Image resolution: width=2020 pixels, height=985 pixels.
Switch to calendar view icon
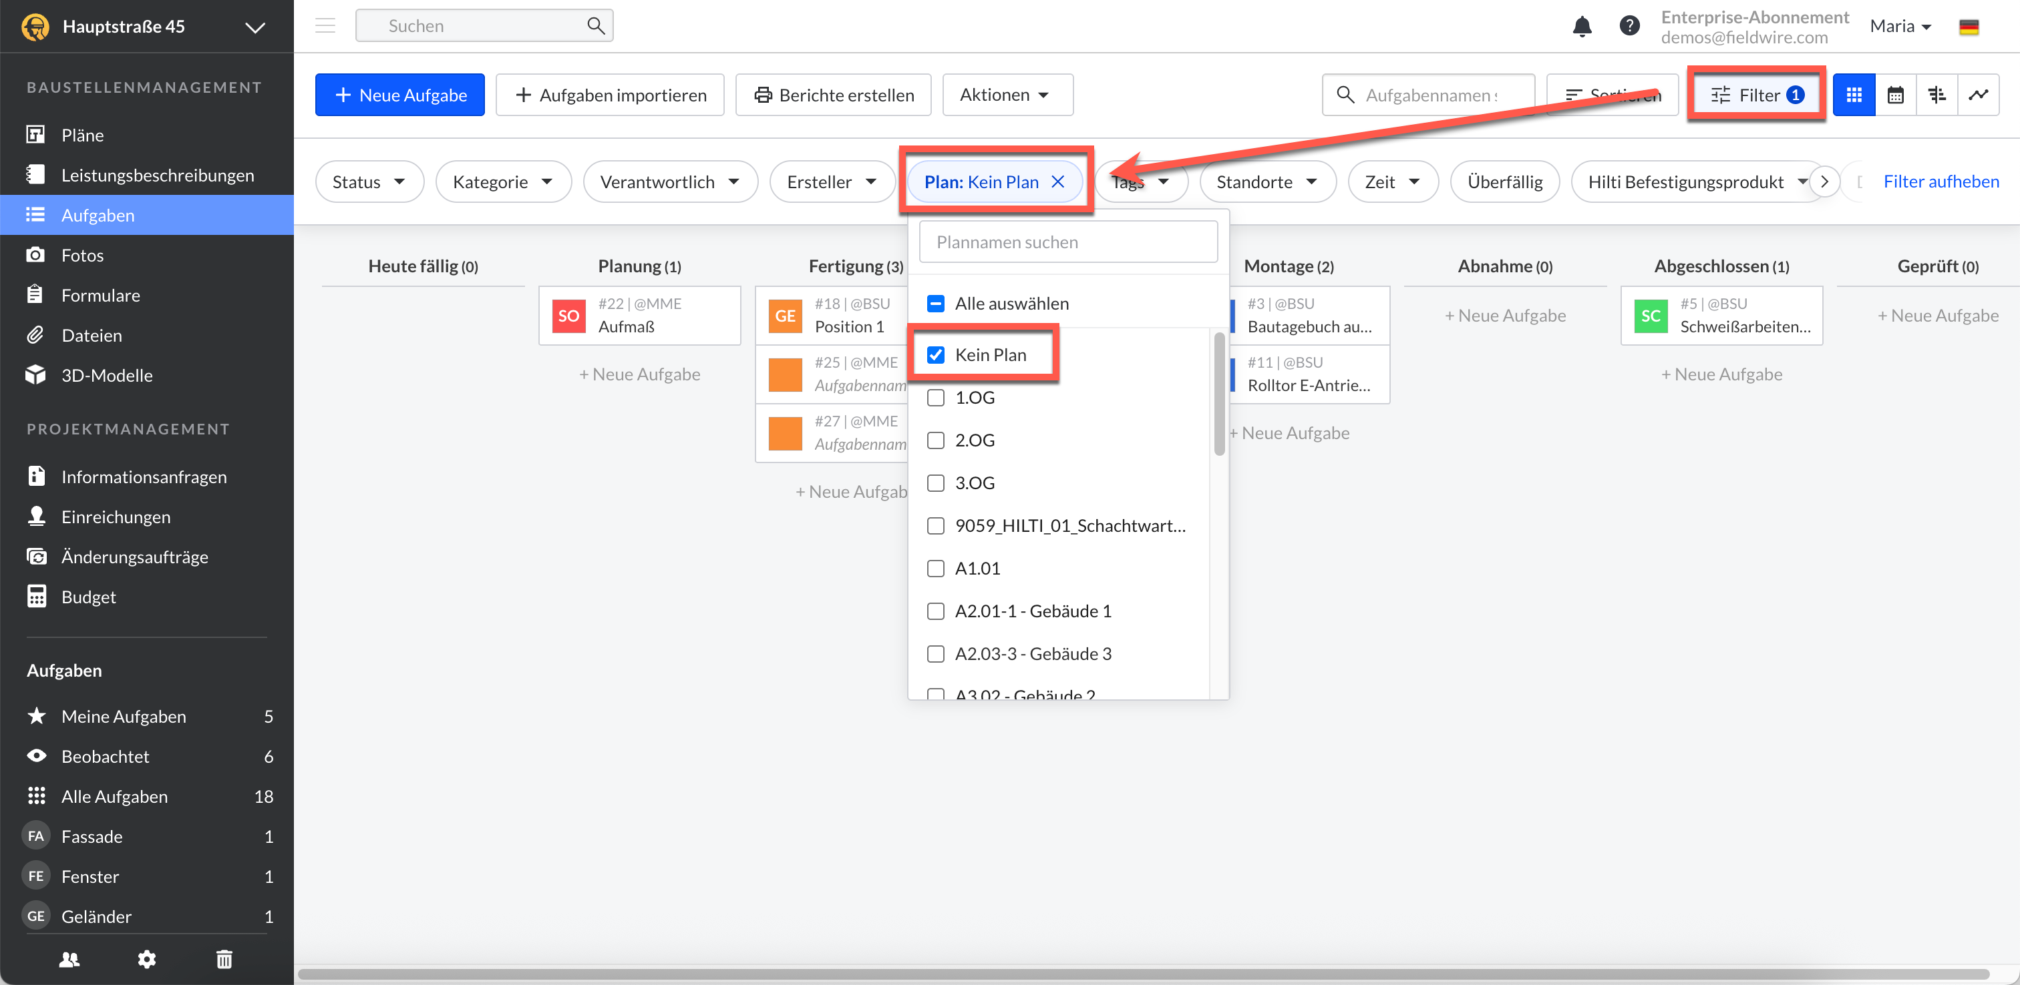pos(1895,95)
